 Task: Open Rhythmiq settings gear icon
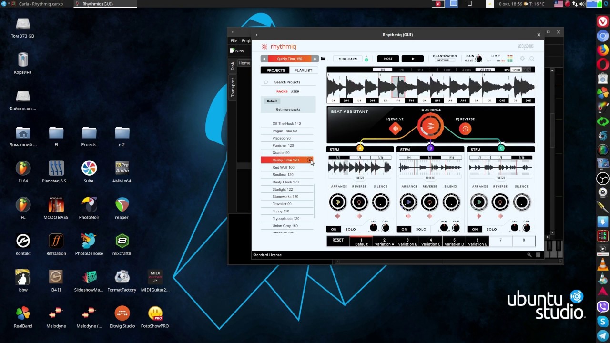pos(522,59)
